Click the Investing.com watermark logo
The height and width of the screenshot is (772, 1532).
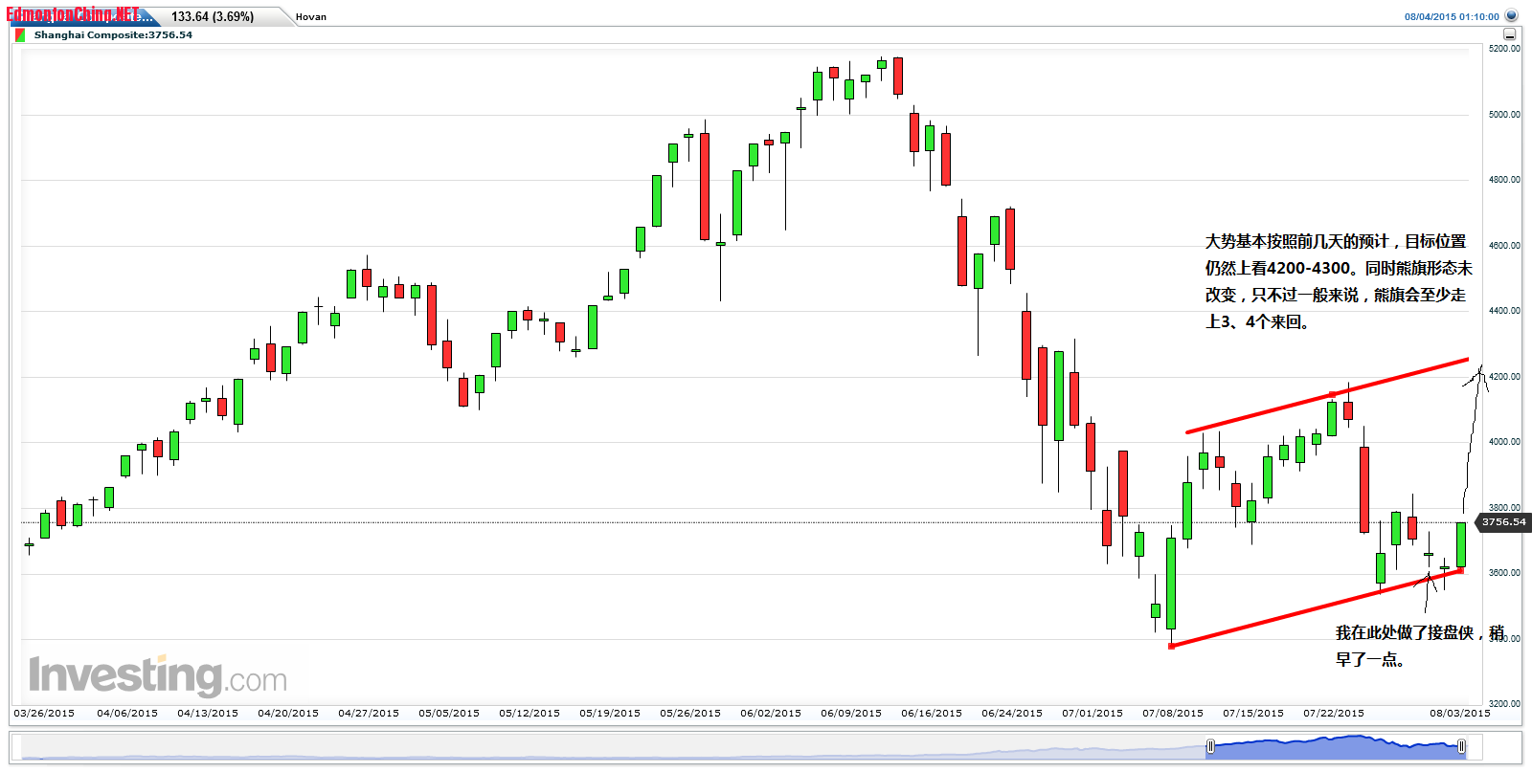(x=158, y=675)
